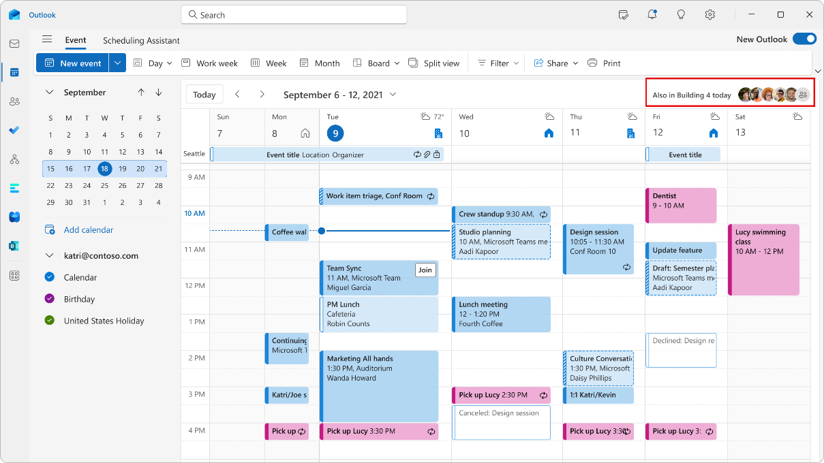The width and height of the screenshot is (824, 463).
Task: Click the New event button
Action: click(72, 63)
